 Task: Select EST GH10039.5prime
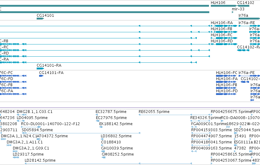point(103,152)
